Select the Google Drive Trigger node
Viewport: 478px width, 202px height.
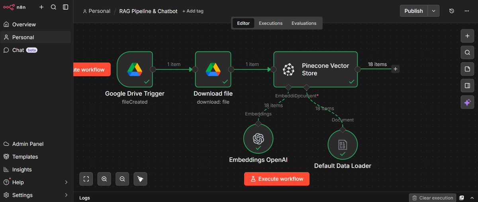click(135, 69)
